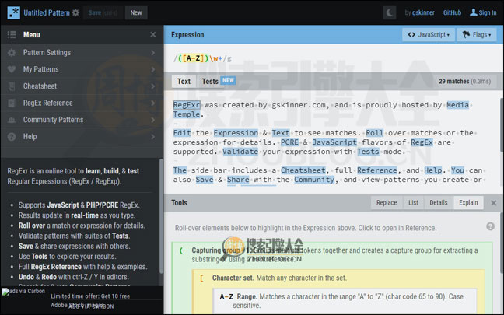Click the "Expression" section header

click(x=187, y=35)
